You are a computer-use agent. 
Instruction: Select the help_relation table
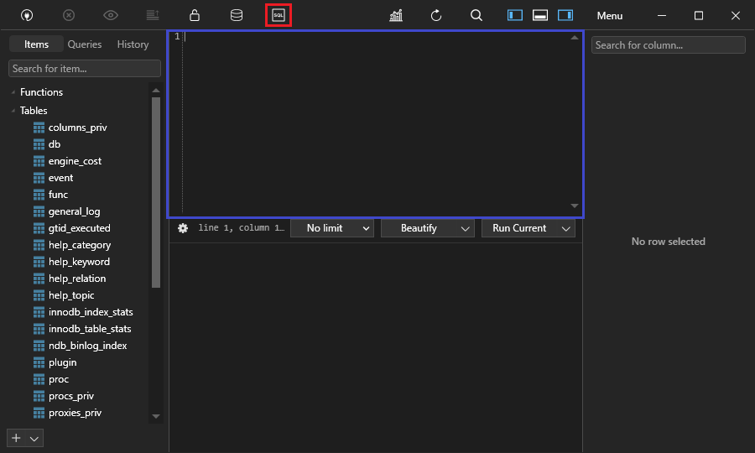click(77, 279)
